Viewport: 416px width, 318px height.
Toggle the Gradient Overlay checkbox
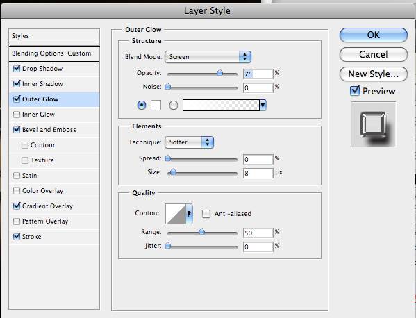tap(17, 206)
